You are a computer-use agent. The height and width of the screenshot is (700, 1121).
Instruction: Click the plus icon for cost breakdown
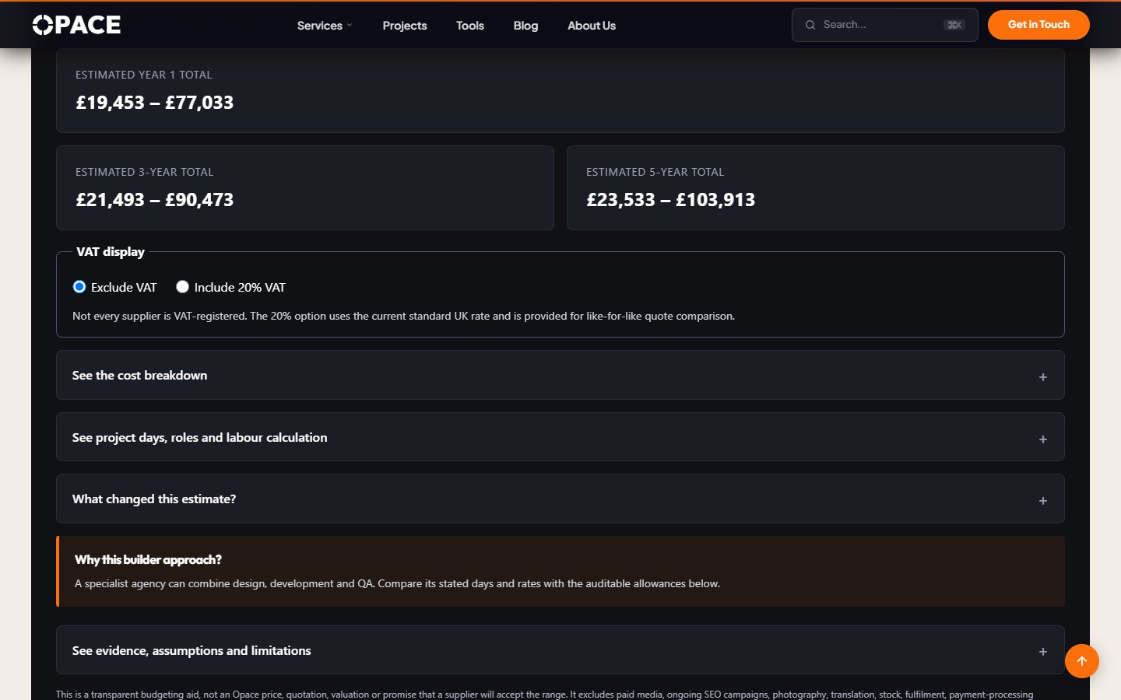coord(1043,377)
